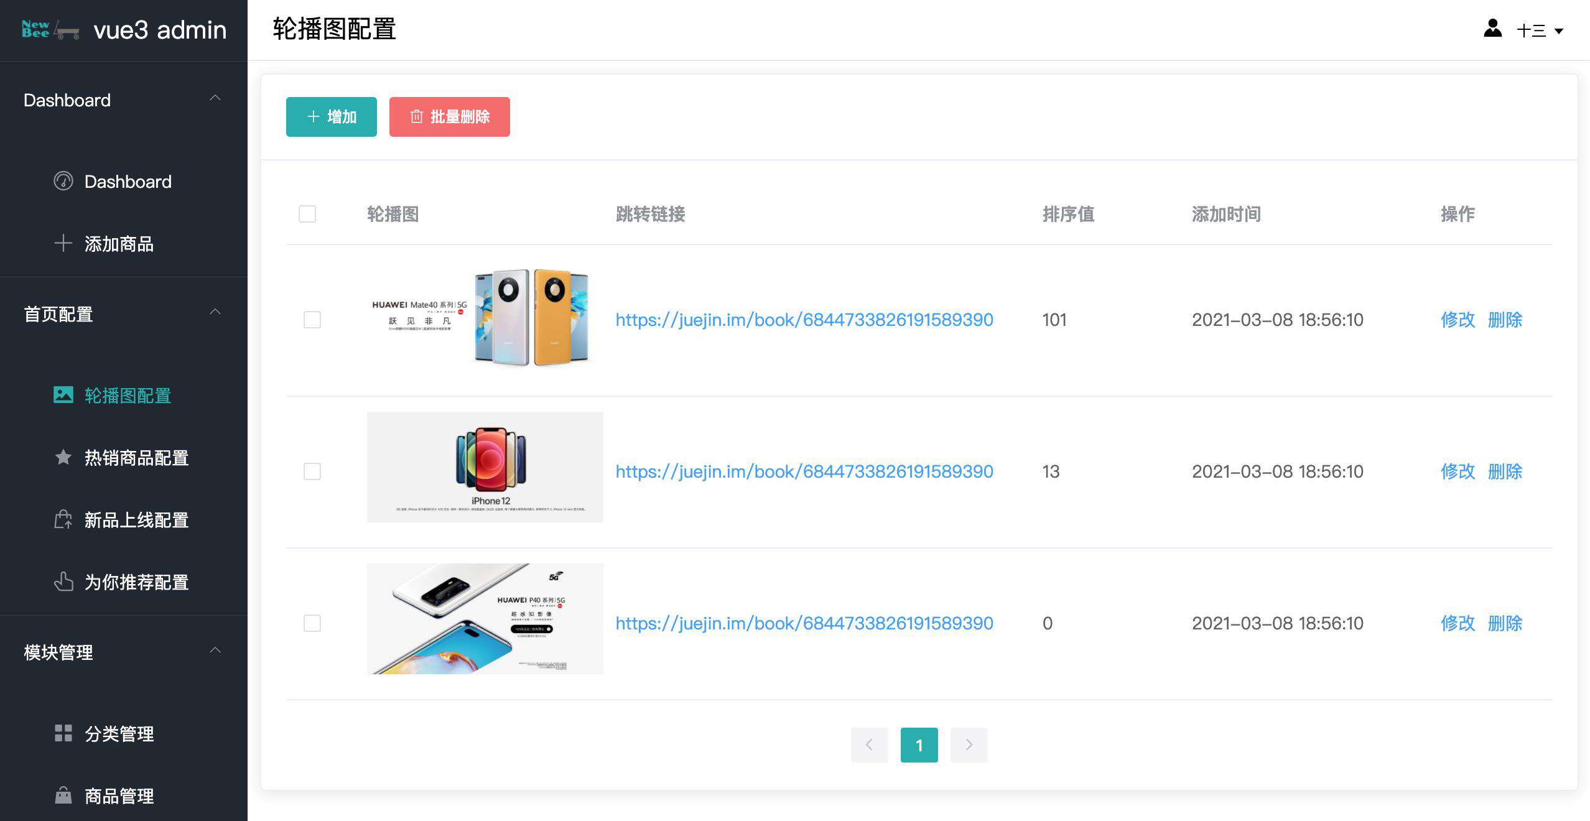This screenshot has height=821, width=1590.
Task: Click the 为你推荐配置 hand icon
Action: click(62, 582)
